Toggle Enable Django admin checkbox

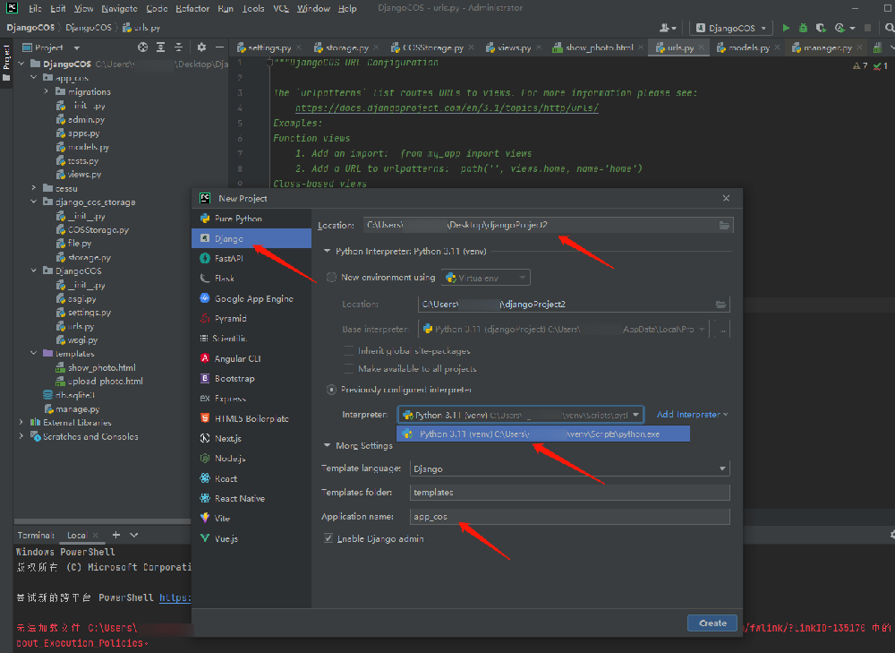click(328, 539)
